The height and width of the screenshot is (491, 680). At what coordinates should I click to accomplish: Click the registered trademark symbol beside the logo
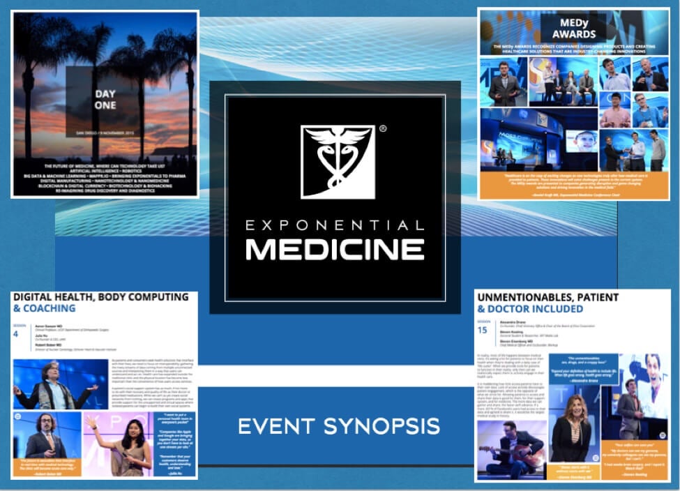pos(381,129)
